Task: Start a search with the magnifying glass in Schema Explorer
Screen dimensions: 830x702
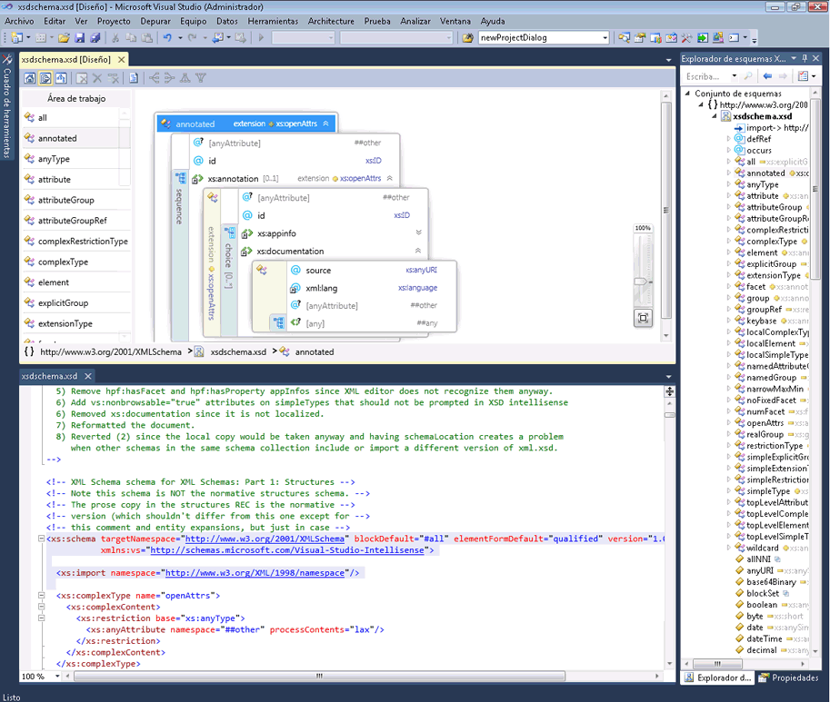Action: coord(748,76)
